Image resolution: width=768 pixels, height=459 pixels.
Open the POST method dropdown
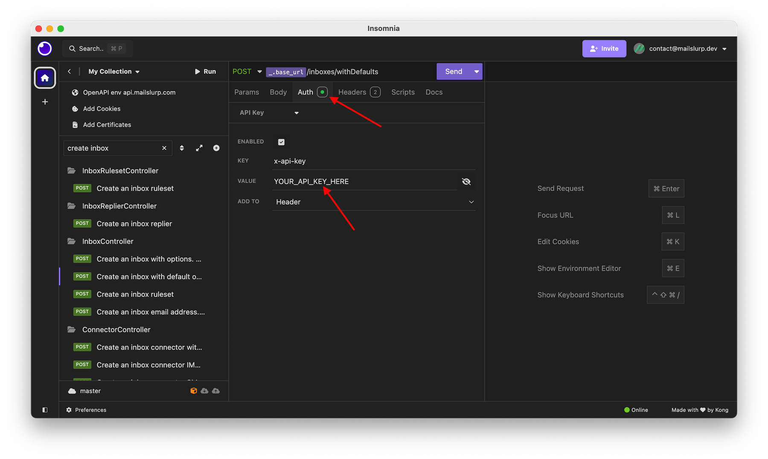coord(247,72)
